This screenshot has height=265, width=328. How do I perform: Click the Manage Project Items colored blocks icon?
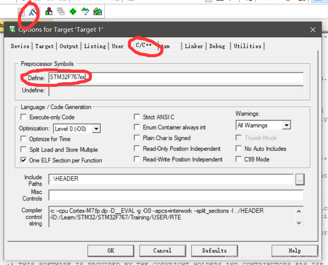pyautogui.click(x=49, y=11)
